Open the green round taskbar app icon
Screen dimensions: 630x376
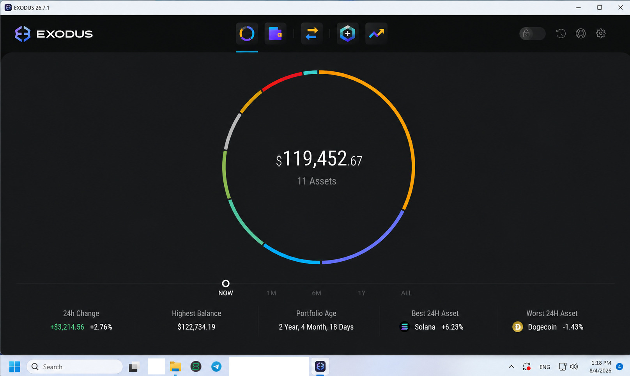coord(196,367)
